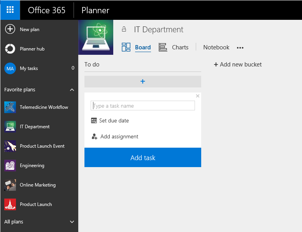Click the My tasks count 0
Viewport: 302px width, 232px height.
pyautogui.click(x=73, y=68)
